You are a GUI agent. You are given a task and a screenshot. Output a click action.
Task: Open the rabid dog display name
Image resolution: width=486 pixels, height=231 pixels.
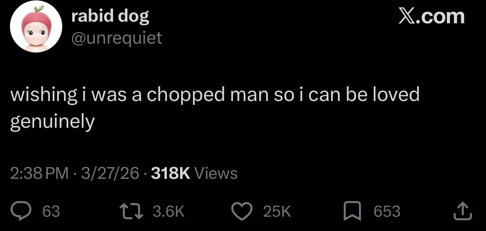[110, 17]
